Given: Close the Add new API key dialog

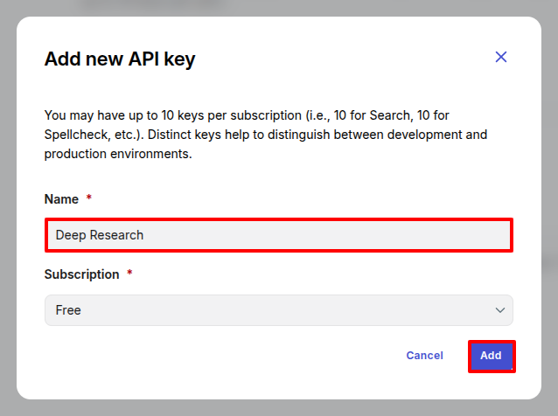Looking at the screenshot, I should tap(501, 57).
